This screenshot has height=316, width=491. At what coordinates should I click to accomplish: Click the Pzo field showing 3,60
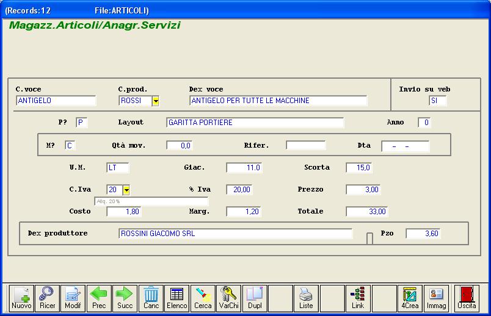pyautogui.click(x=423, y=233)
